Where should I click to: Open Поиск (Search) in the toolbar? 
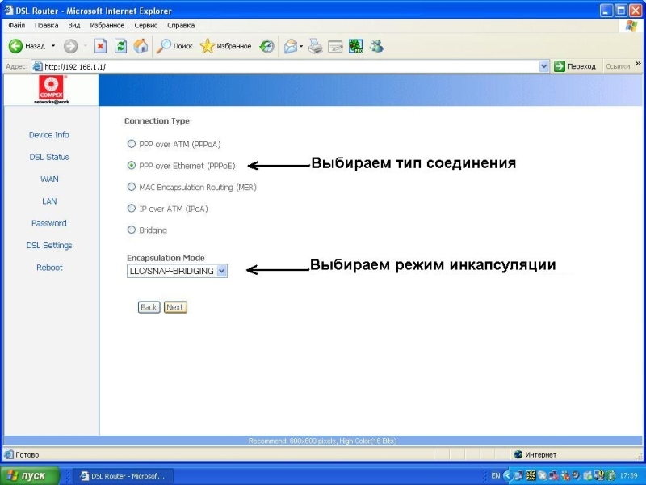pyautogui.click(x=174, y=46)
